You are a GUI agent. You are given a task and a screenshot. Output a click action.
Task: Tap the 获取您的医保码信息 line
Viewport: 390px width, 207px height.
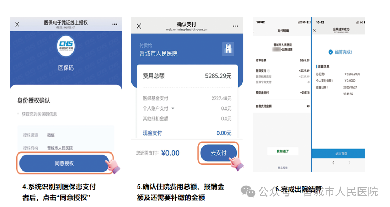pos(39,114)
